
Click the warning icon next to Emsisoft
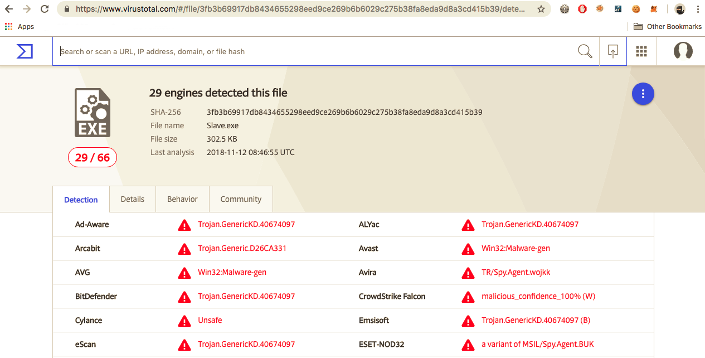[468, 321]
